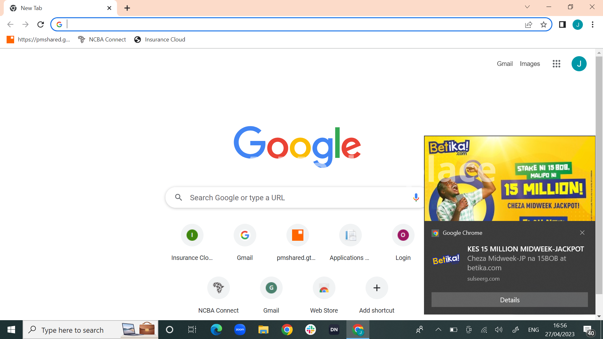This screenshot has width=603, height=339.
Task: Open Wi-Fi network settings in tray
Action: coord(484,330)
